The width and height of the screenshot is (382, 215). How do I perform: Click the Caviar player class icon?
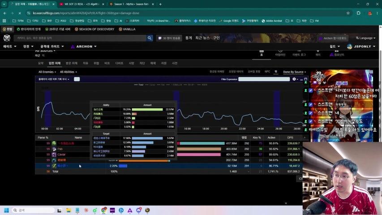pyautogui.click(x=54, y=155)
